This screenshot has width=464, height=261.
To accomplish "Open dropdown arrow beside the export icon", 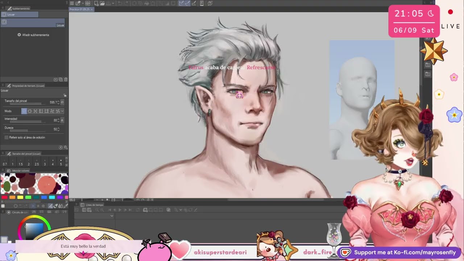I will tap(113, 3).
